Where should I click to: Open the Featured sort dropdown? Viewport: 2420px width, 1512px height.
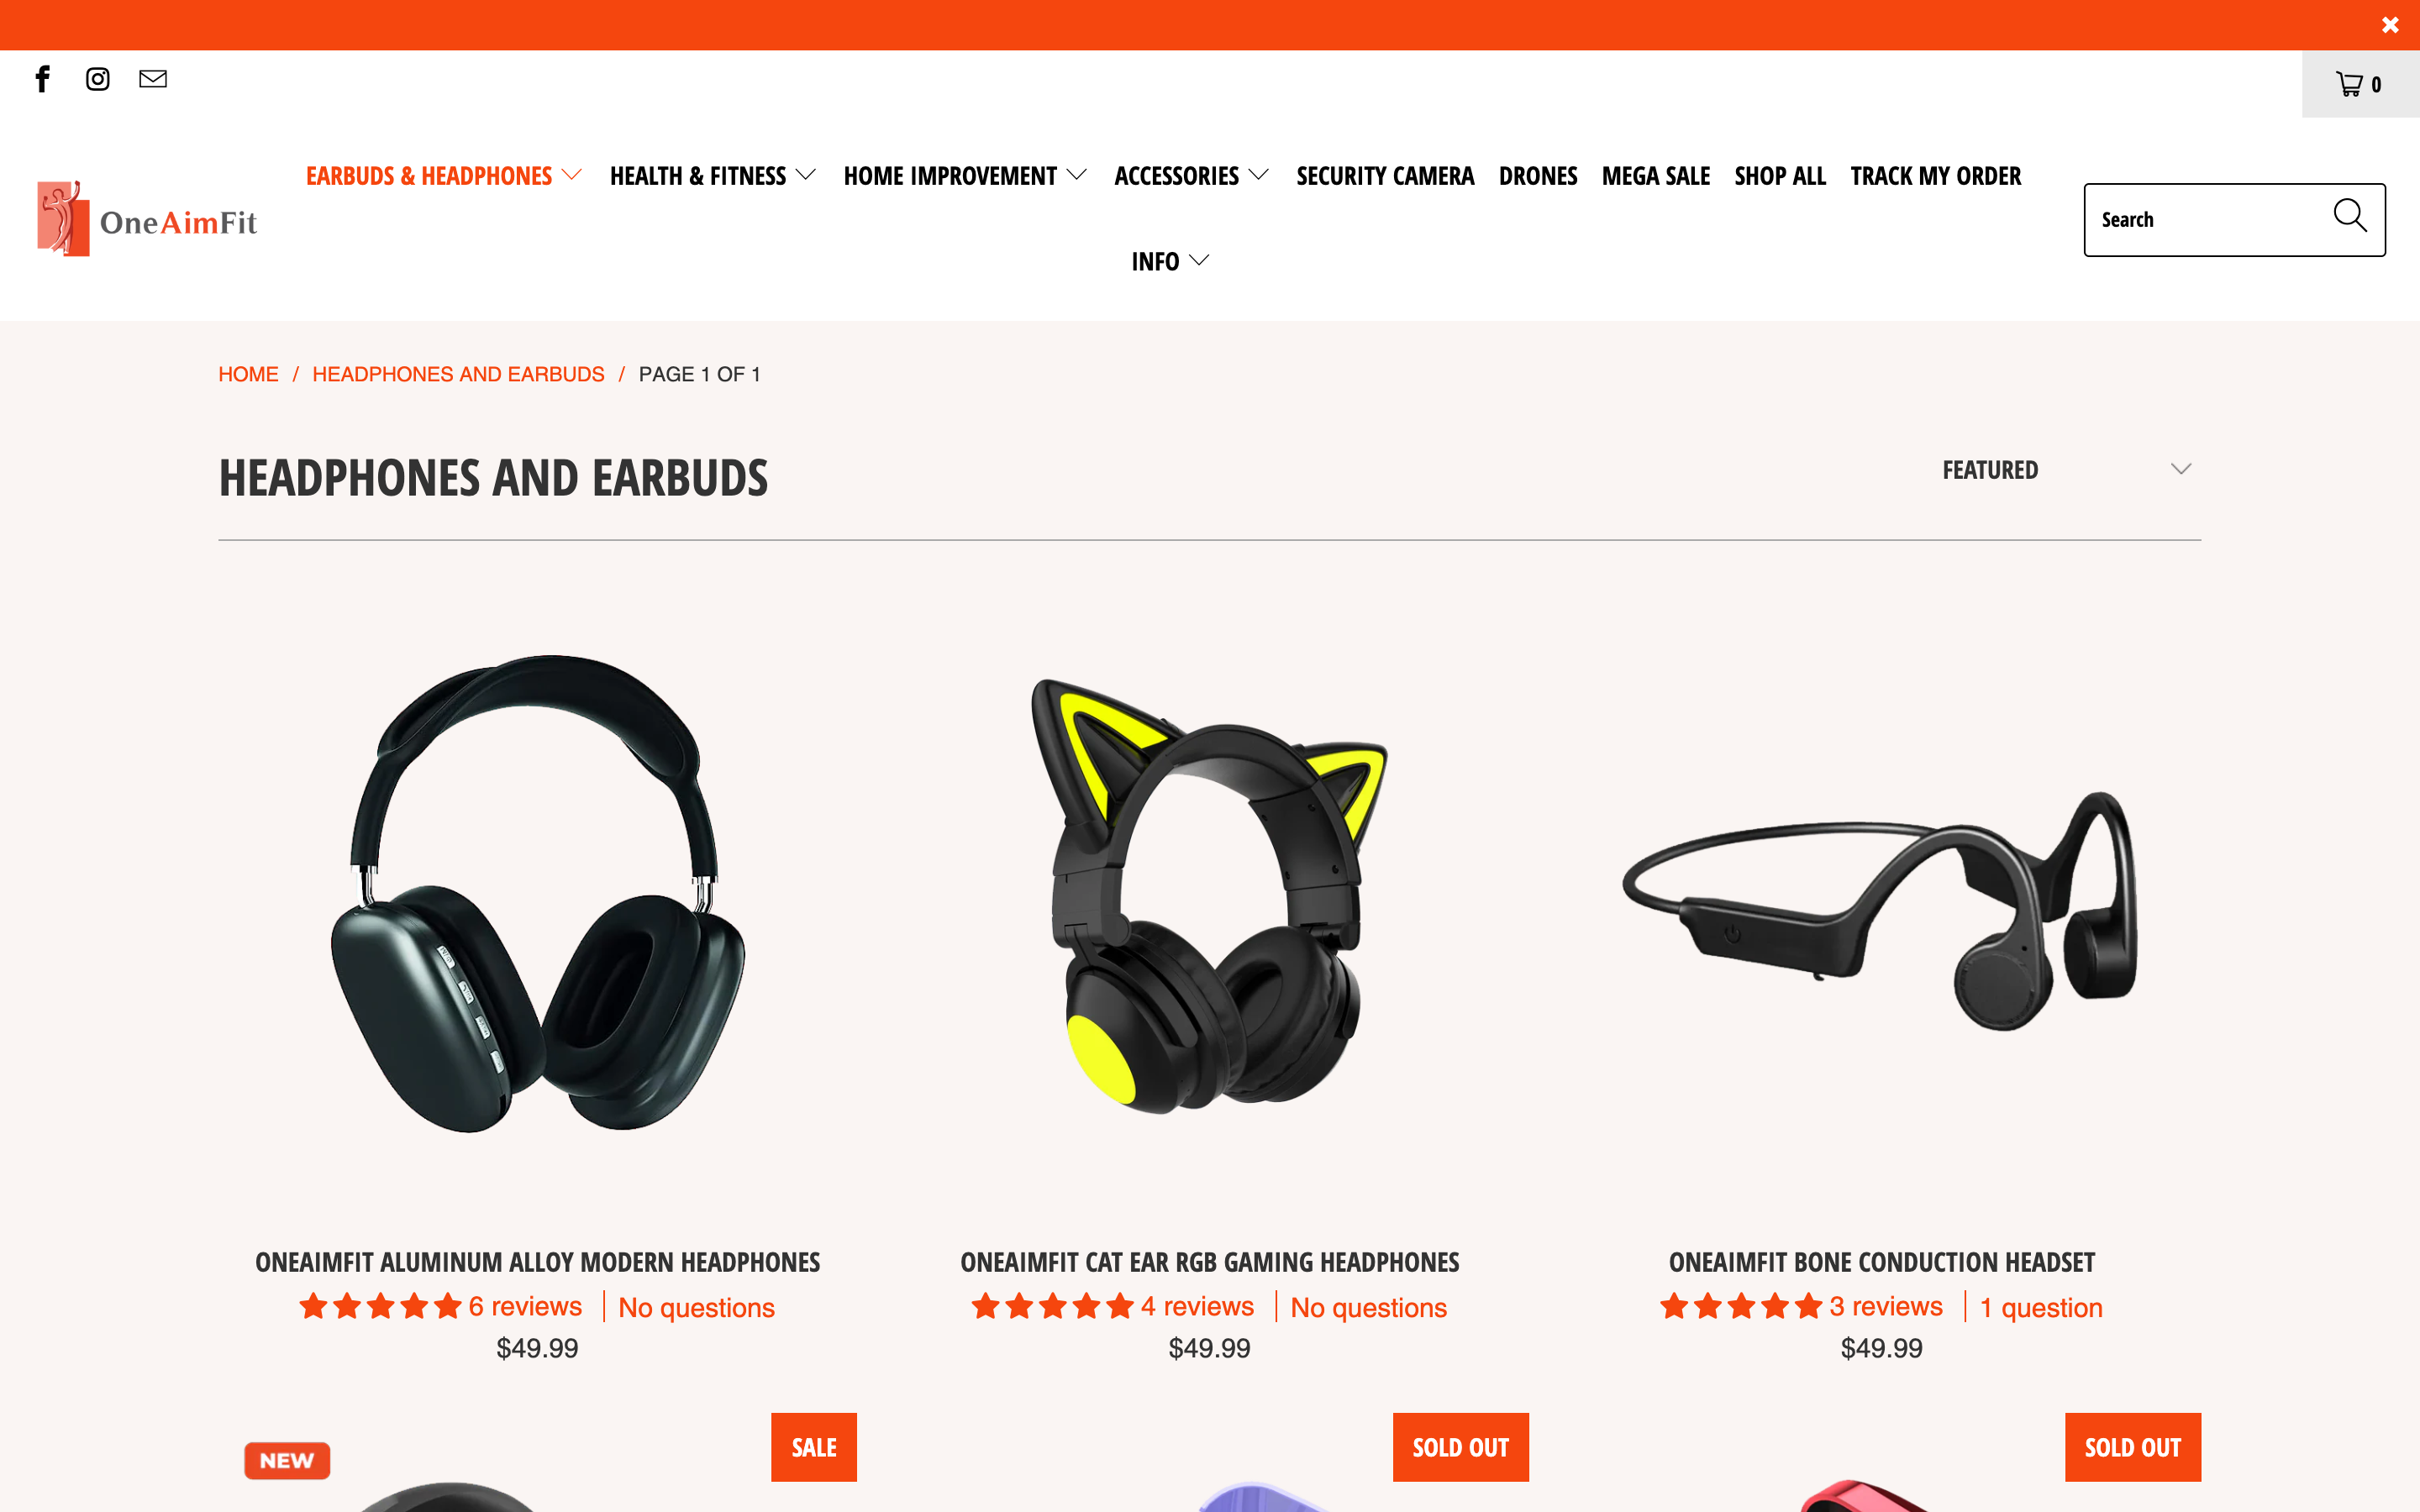coord(2066,470)
